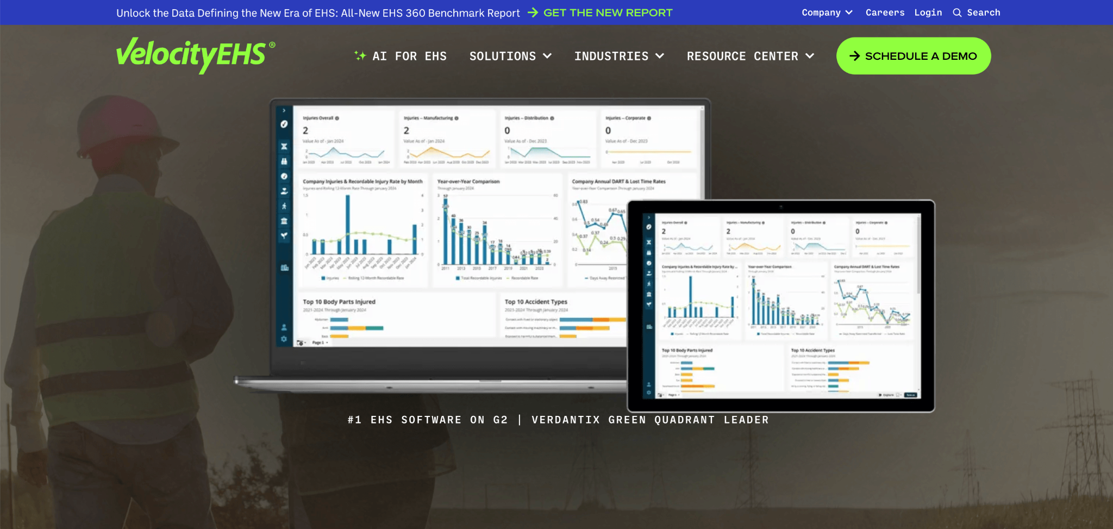Expand the laptop dashboard sidebar with top chevron

pos(284,110)
